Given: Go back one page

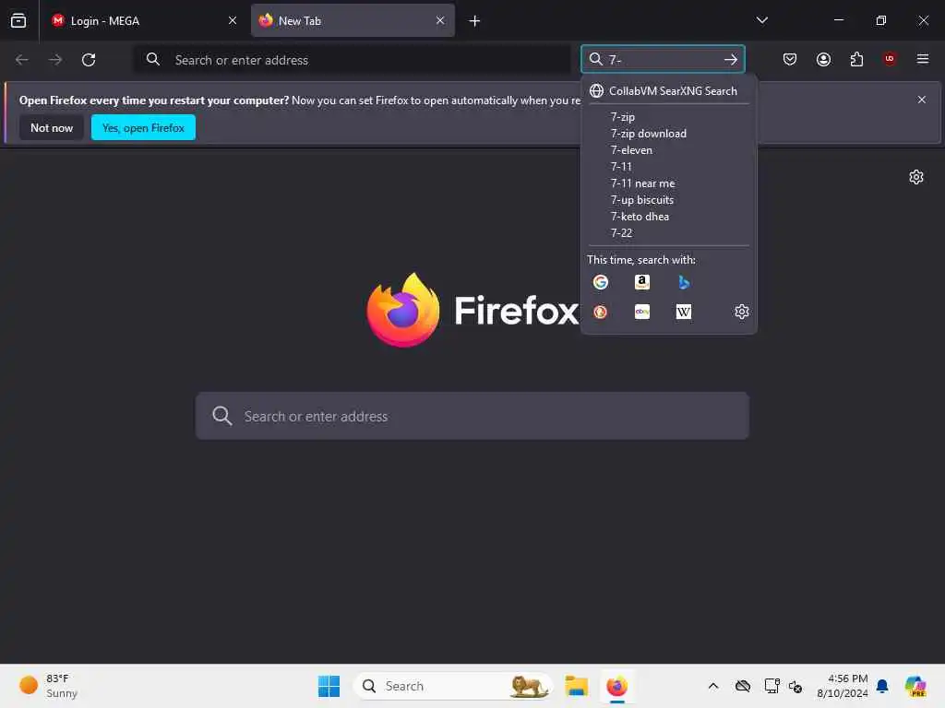Looking at the screenshot, I should coord(22,60).
